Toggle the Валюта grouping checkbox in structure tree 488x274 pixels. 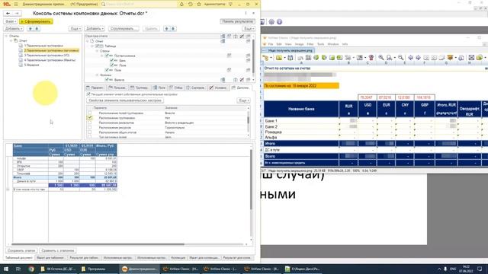(107, 80)
